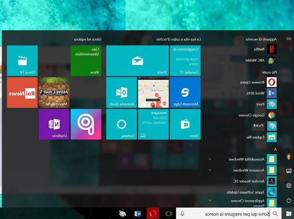This screenshot has width=294, height=219.
Task: Click the "La tua vita a colpo d'occhio" title
Action: (x=178, y=39)
